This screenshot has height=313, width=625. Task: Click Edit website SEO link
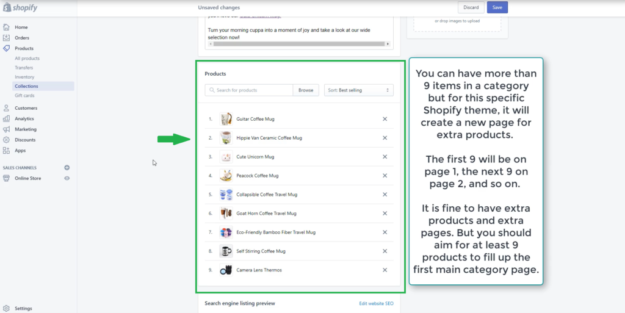(x=376, y=303)
